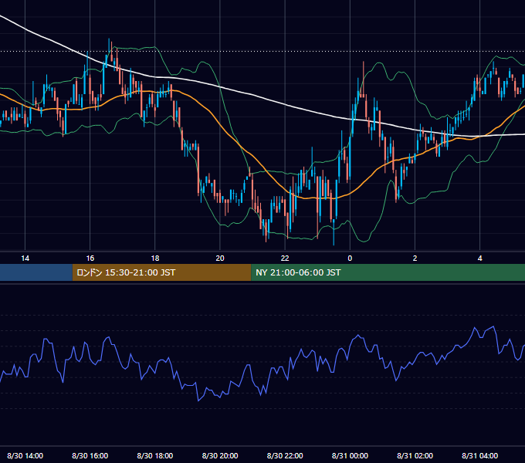Viewport: 525px width, 463px height.
Task: Click the 8/30 18:00 date label
Action: tap(155, 455)
